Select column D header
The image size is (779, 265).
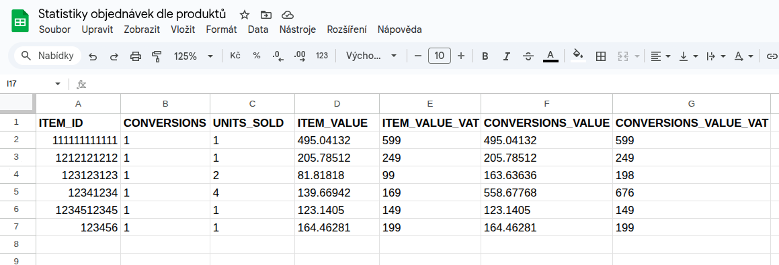(x=337, y=104)
